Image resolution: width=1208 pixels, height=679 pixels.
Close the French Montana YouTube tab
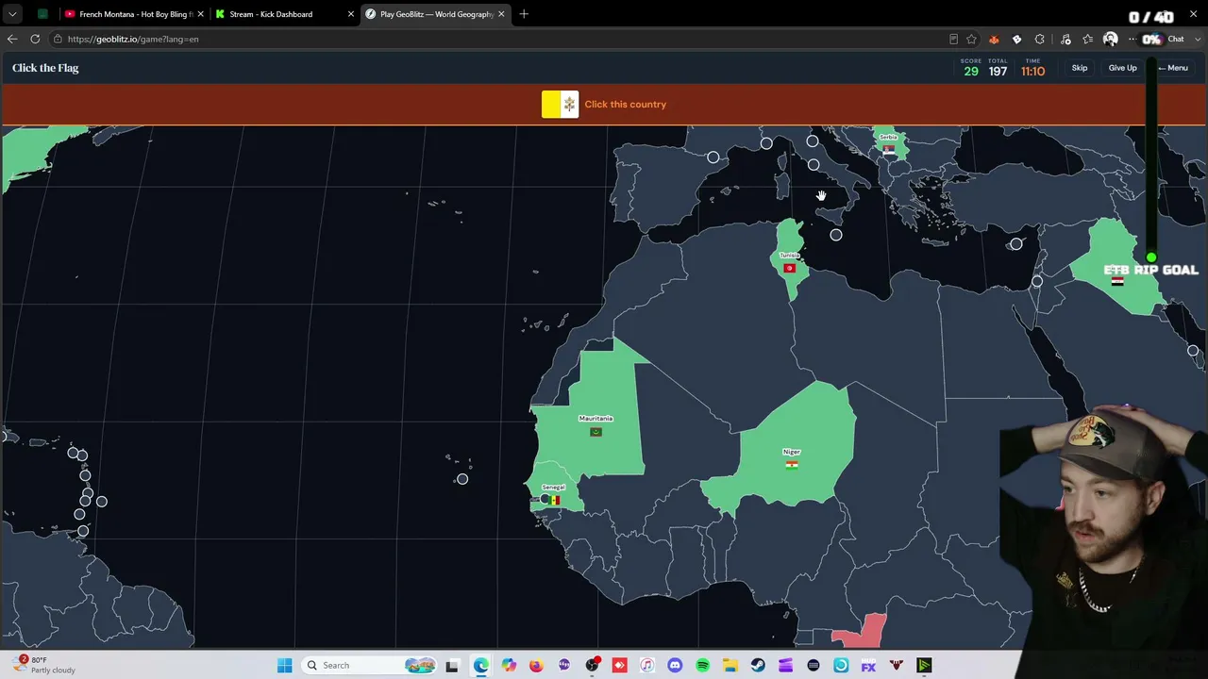[x=200, y=14]
